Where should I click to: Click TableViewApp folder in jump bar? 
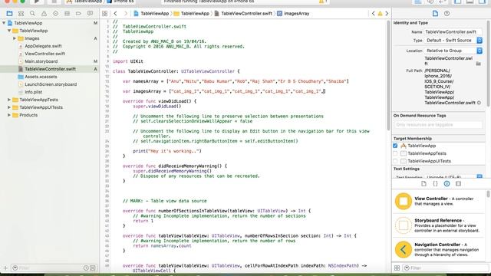point(192,14)
